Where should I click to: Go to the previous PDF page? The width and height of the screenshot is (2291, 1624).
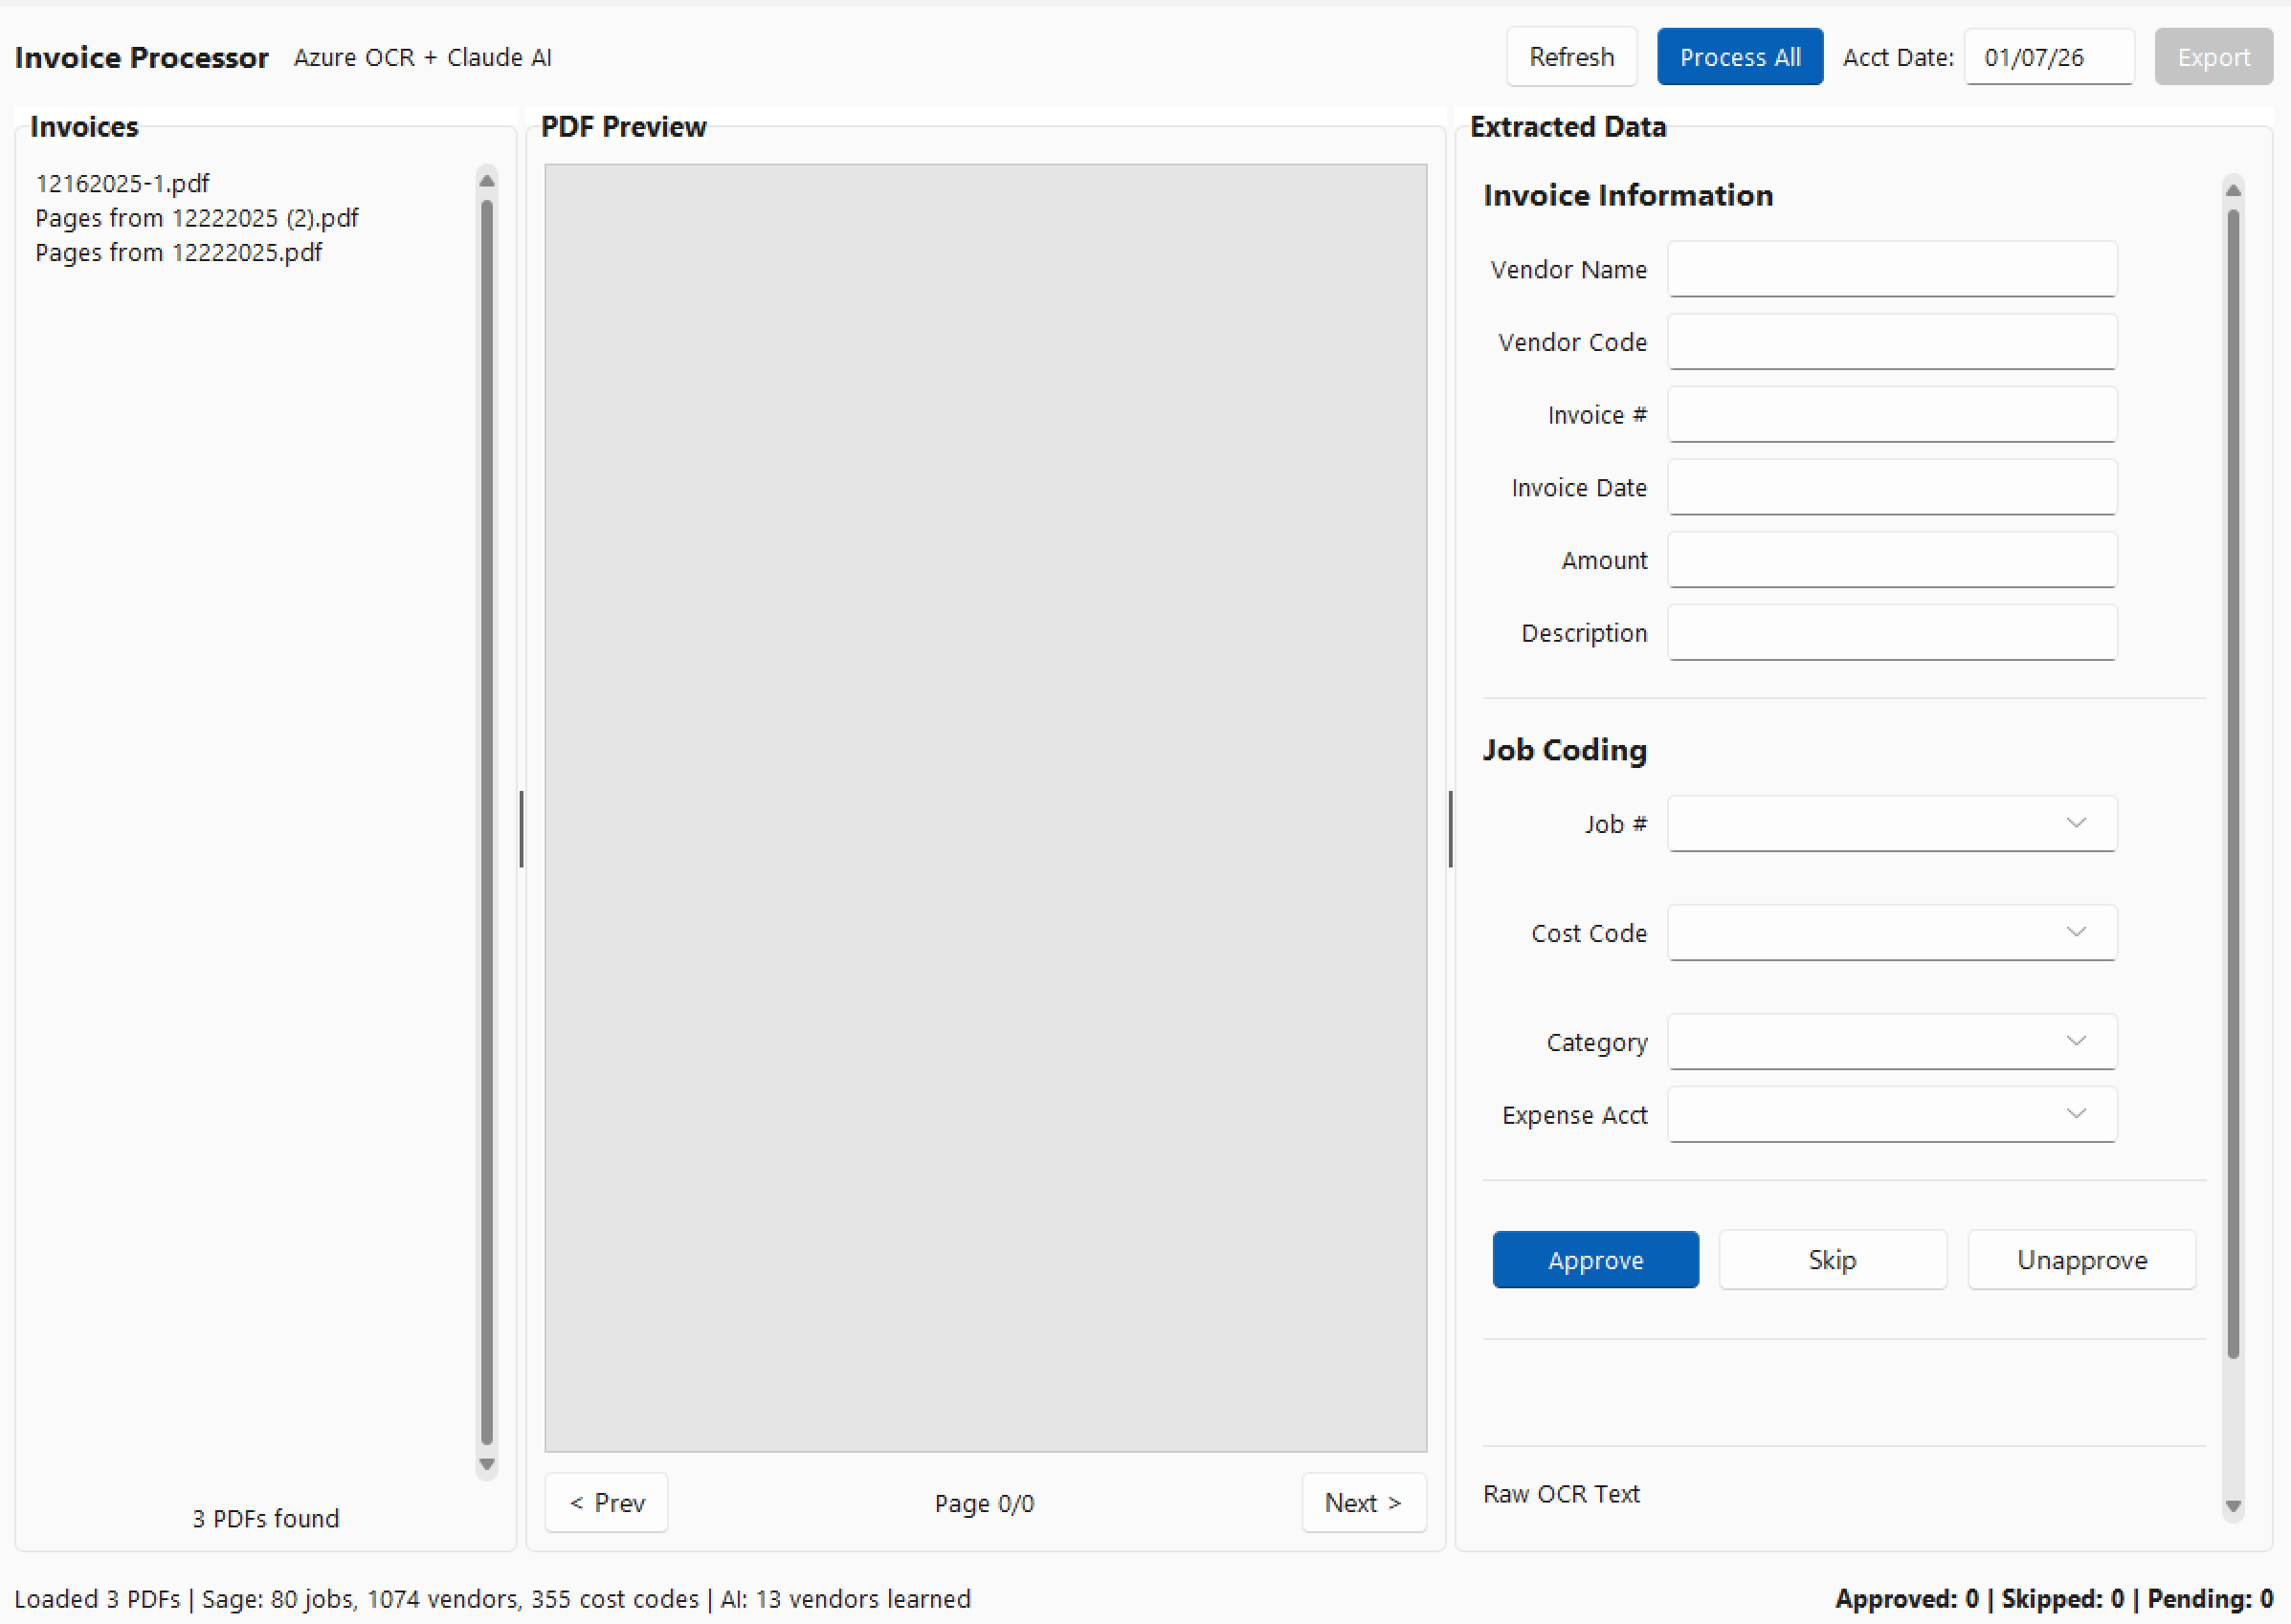(605, 1502)
